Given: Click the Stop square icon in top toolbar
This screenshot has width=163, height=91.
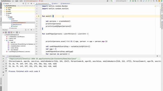Looking at the screenshot, I should pyautogui.click(x=138, y=1).
